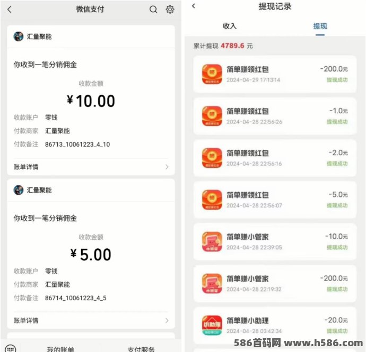
Task: Switch to the 提现 tab
Action: 320,26
